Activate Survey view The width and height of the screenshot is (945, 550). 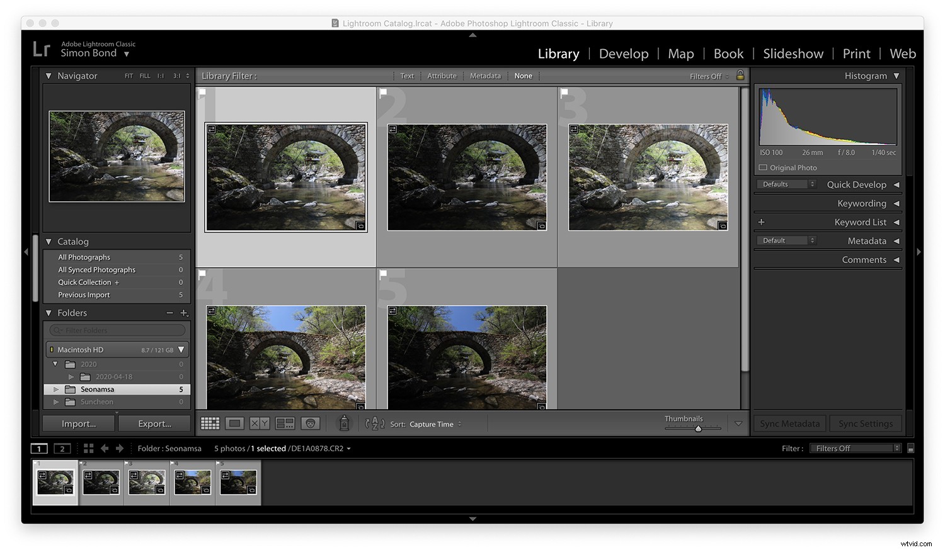pyautogui.click(x=285, y=423)
